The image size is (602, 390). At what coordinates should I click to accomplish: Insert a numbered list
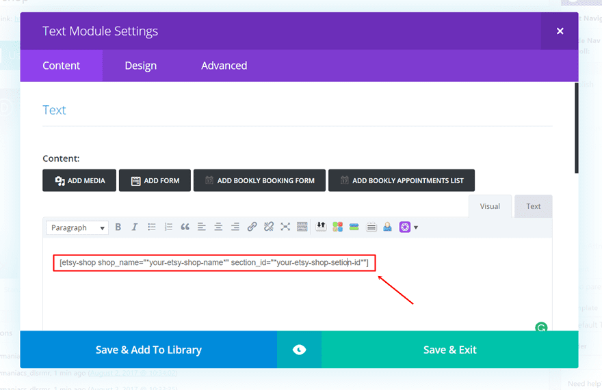(x=168, y=227)
